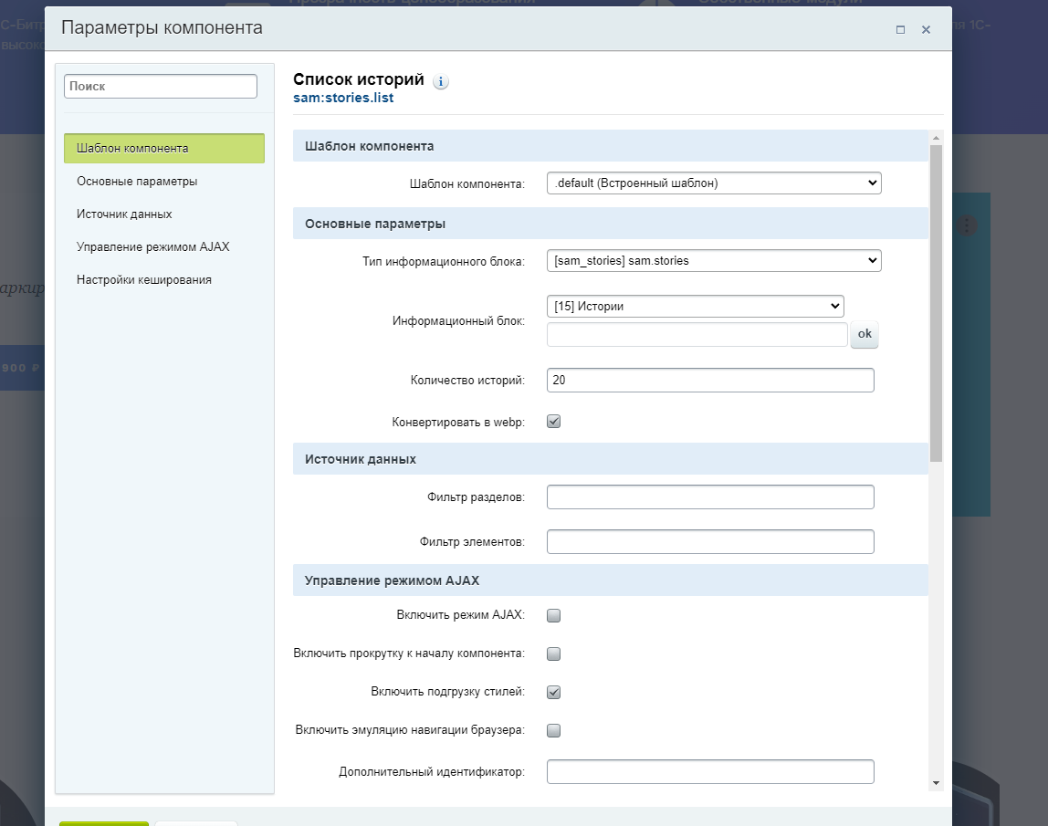Go to Источник данных section
Screen dimensions: 1048x826
(x=124, y=214)
